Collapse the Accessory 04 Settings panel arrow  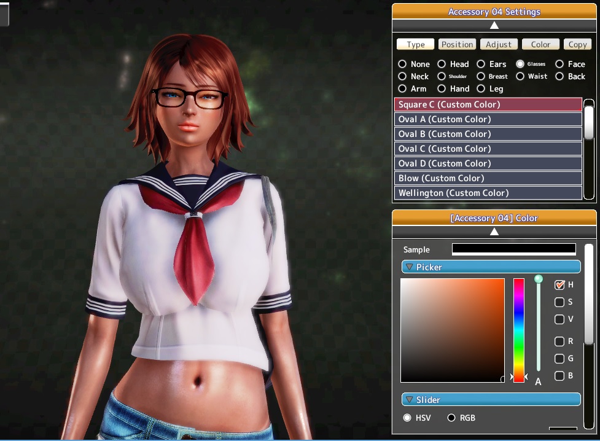tap(494, 25)
